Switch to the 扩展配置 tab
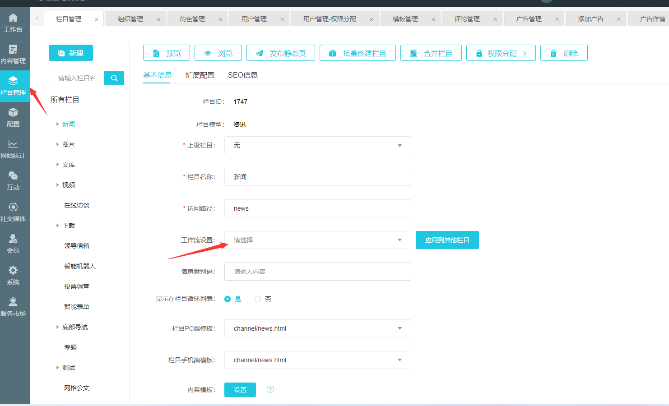The width and height of the screenshot is (669, 406). click(200, 75)
